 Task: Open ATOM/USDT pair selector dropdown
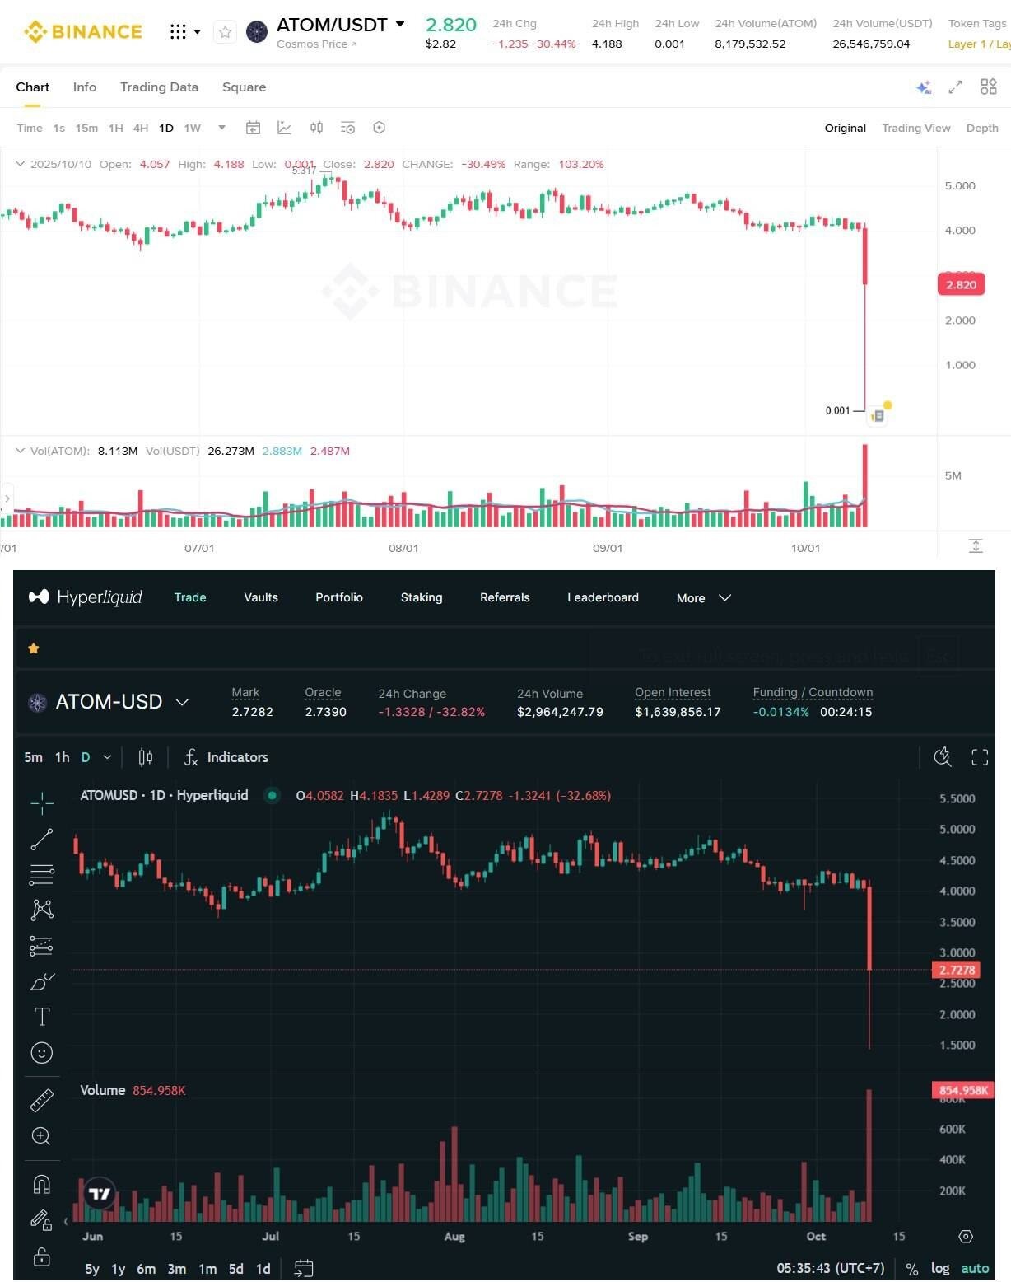tap(400, 24)
